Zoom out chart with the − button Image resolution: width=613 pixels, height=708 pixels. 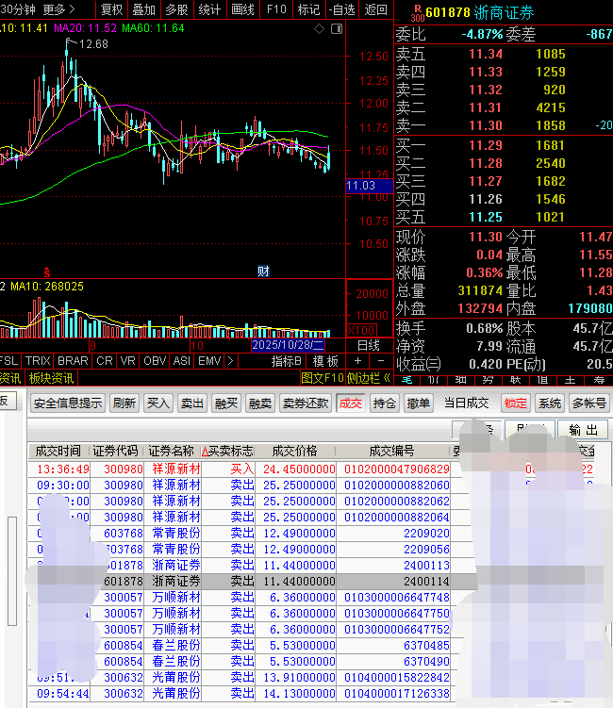[x=381, y=361]
